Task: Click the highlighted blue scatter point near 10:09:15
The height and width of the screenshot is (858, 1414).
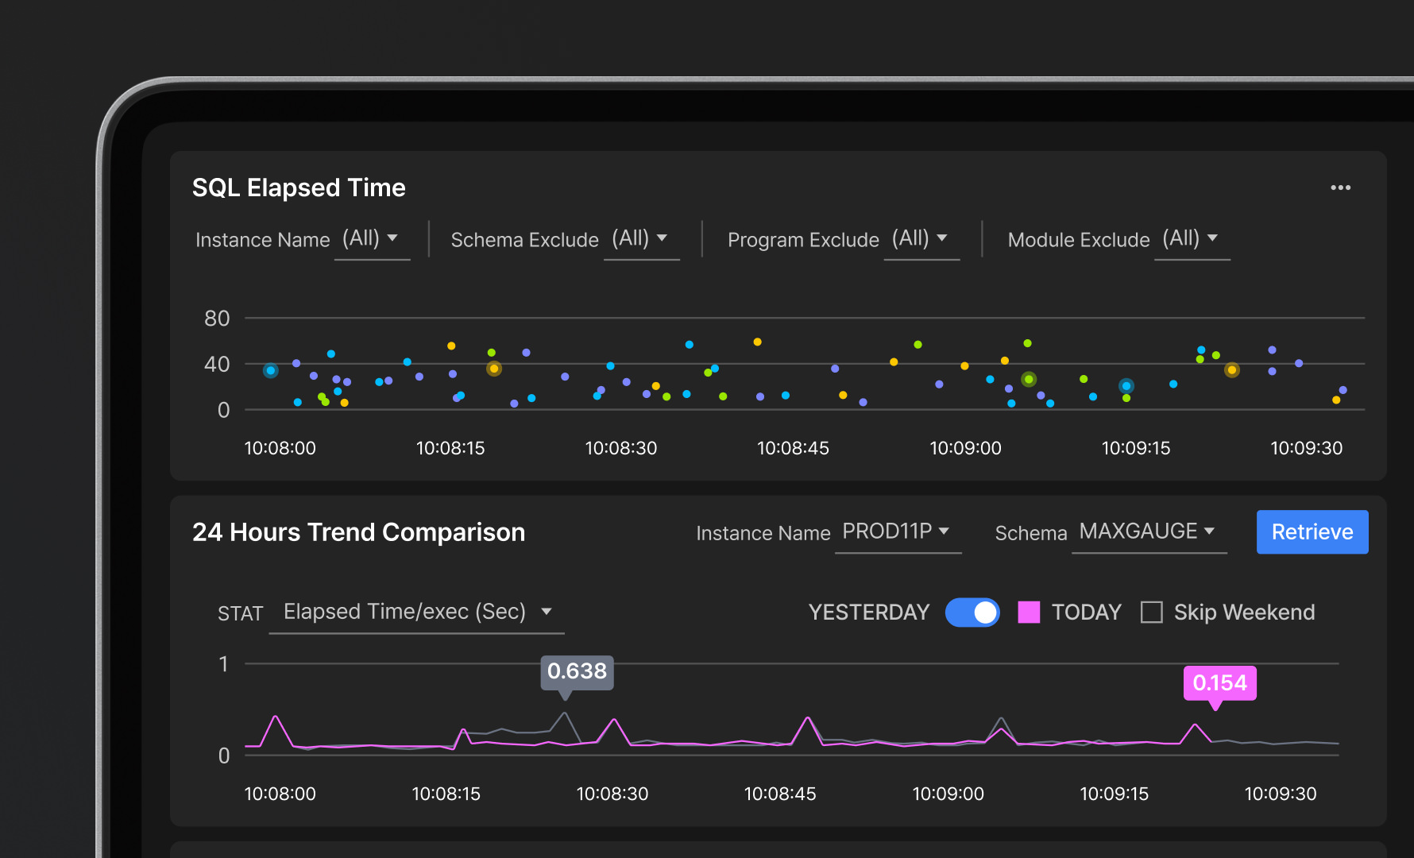Action: coord(1126,386)
